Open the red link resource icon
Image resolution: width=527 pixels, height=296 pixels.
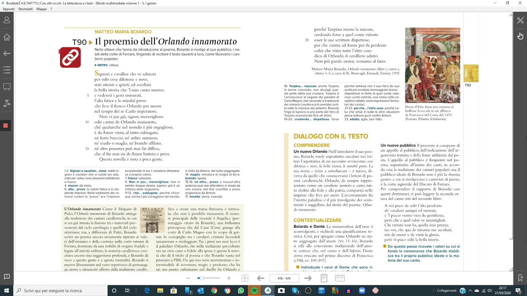(70, 58)
